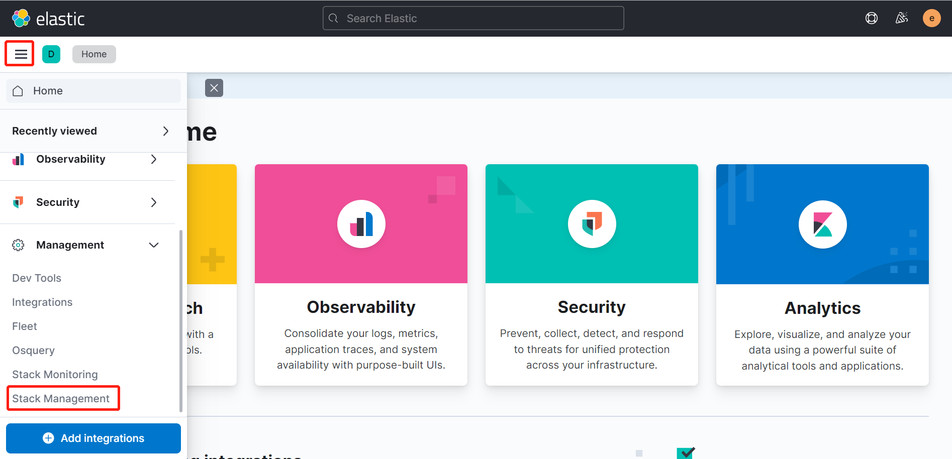This screenshot has height=459, width=952.
Task: Open the newsfeed celebration icon
Action: click(x=902, y=19)
